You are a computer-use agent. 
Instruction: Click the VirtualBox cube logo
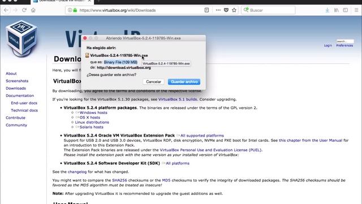21,38
